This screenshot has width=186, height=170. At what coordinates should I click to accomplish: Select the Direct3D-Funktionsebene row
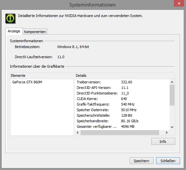pyautogui.click(x=122, y=93)
